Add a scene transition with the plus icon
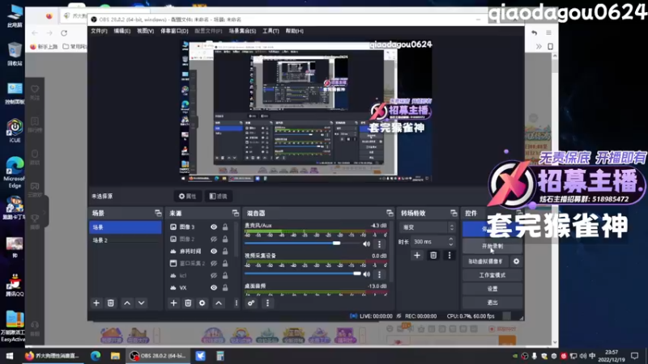Image resolution: width=648 pixels, height=364 pixels. (417, 256)
